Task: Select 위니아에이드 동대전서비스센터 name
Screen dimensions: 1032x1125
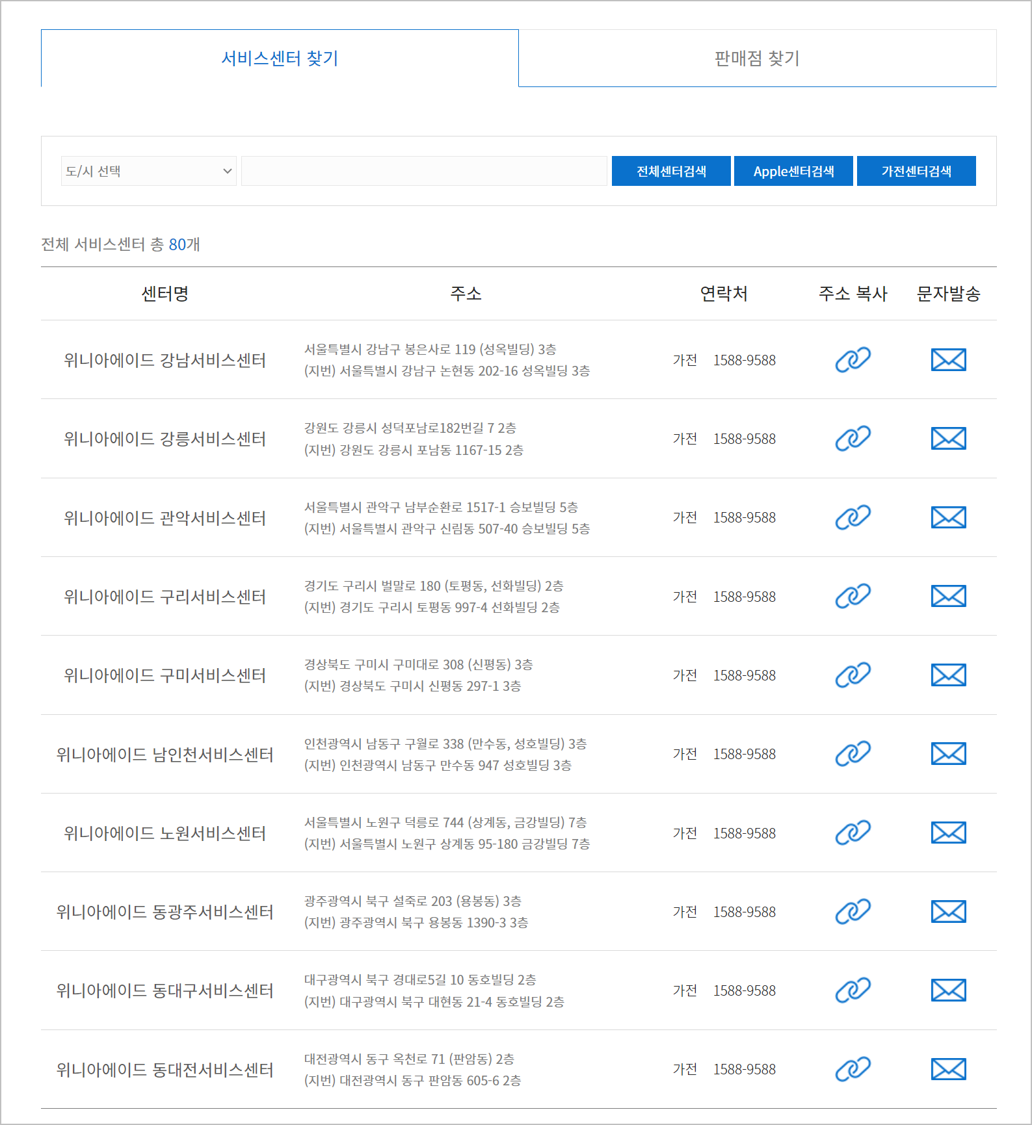Action: click(165, 1070)
